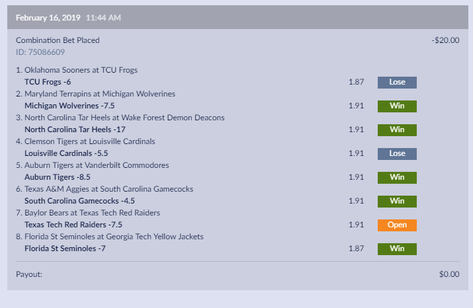Click the Combination Bet Placed title
The width and height of the screenshot is (473, 308).
coord(58,40)
